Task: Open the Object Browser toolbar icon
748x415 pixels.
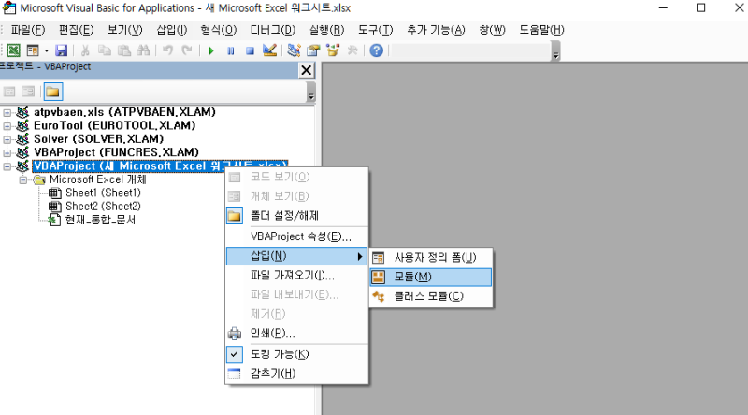Action: click(x=333, y=50)
